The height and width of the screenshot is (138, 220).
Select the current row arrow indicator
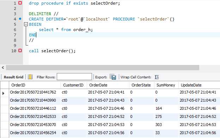[4, 93]
